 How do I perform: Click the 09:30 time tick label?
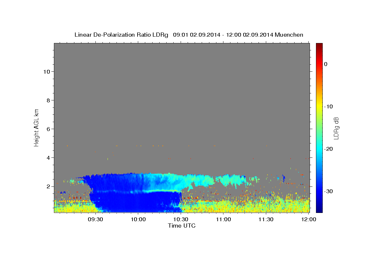(95, 219)
